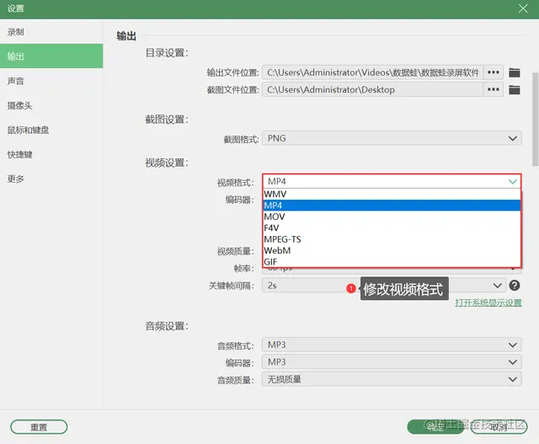Click the output file location path field
Screen dimensions: 539x444
(x=372, y=72)
